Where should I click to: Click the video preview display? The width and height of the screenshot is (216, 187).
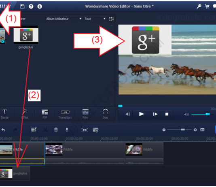click(167, 59)
